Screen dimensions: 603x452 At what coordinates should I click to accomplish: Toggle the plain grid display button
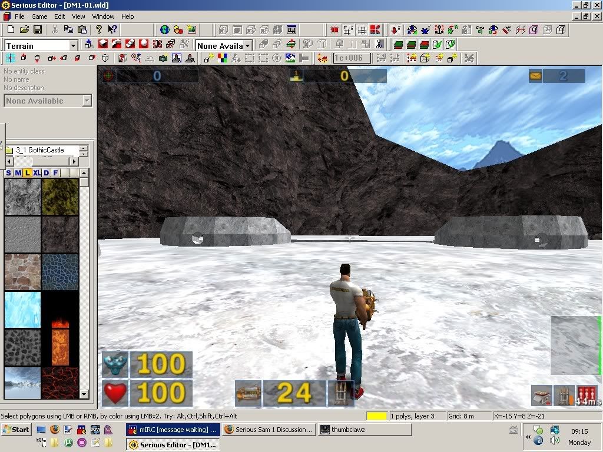[362, 29]
